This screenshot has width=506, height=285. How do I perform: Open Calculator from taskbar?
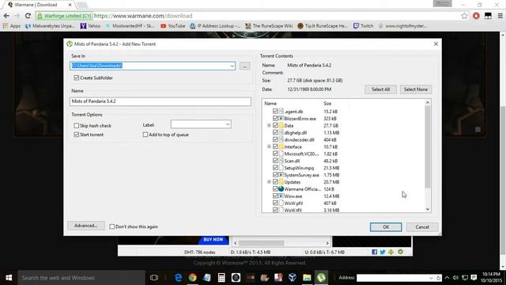221,278
